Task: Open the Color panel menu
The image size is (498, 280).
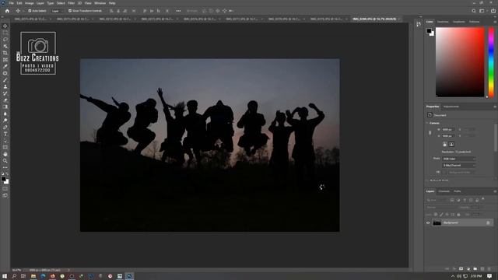Action: [495, 22]
